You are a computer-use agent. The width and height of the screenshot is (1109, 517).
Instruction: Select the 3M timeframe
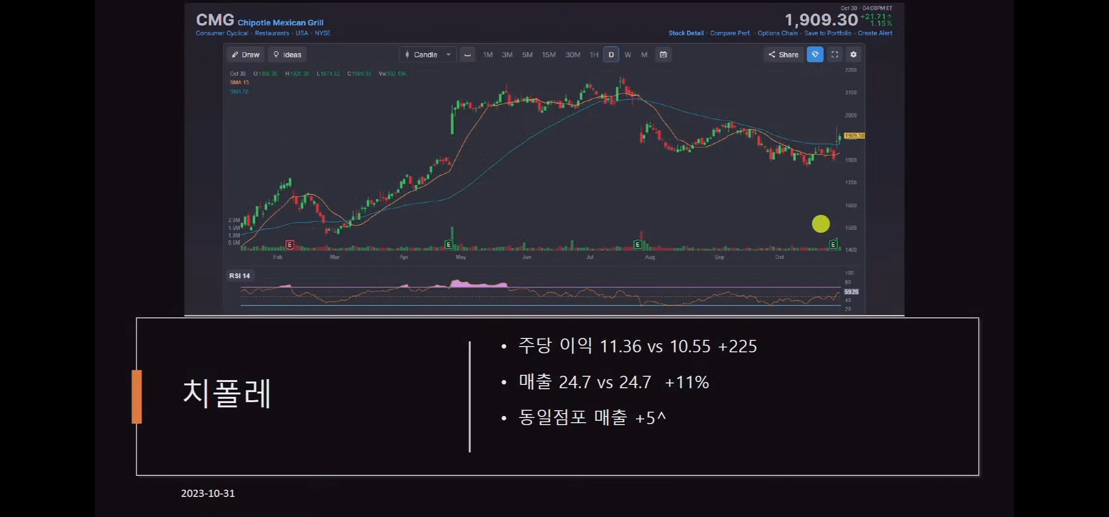pyautogui.click(x=507, y=55)
